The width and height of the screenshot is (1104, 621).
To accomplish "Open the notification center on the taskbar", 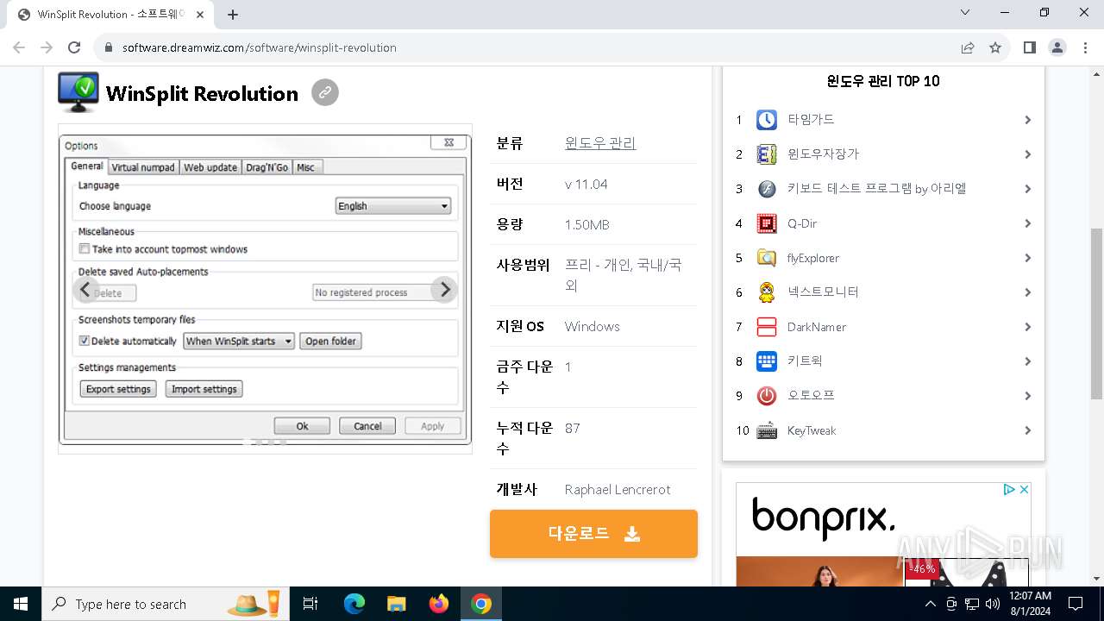I will click(1076, 604).
